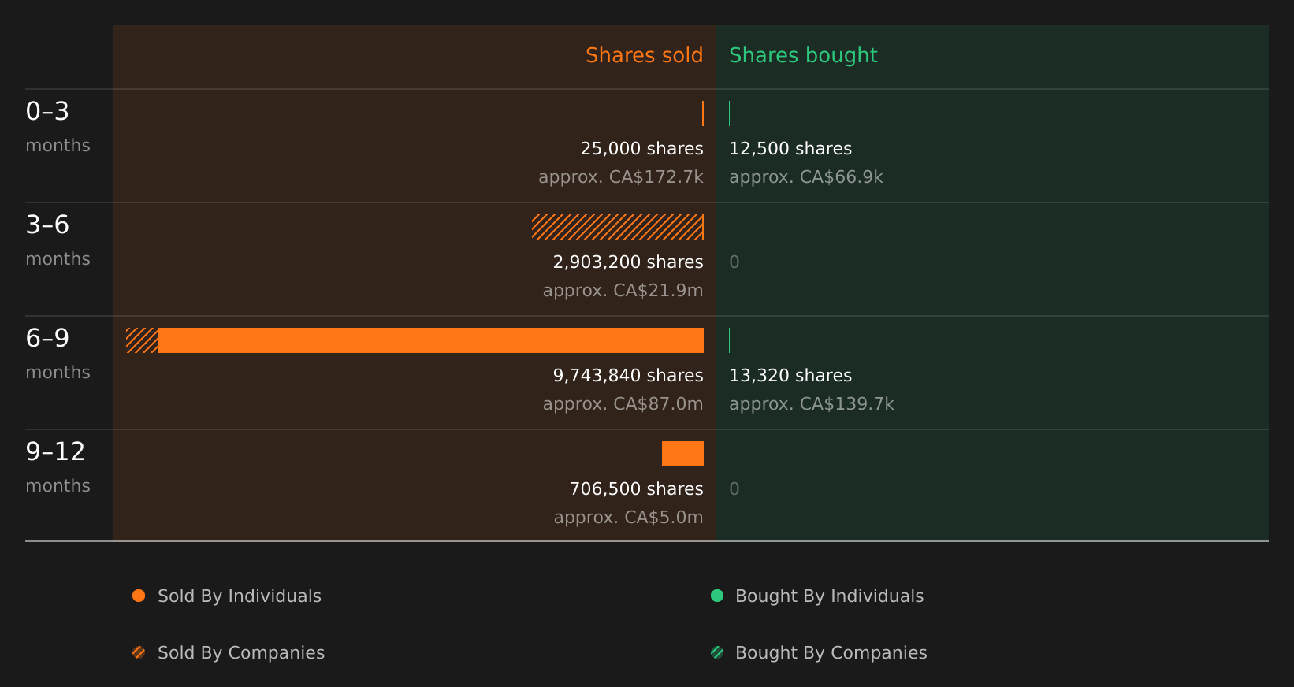The height and width of the screenshot is (687, 1294).
Task: Click the orange Sold By Individuals legend dot
Action: [139, 596]
